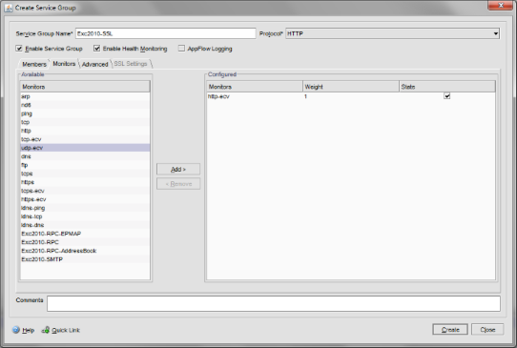
Task: Open the Advanced tab
Action: pos(95,64)
